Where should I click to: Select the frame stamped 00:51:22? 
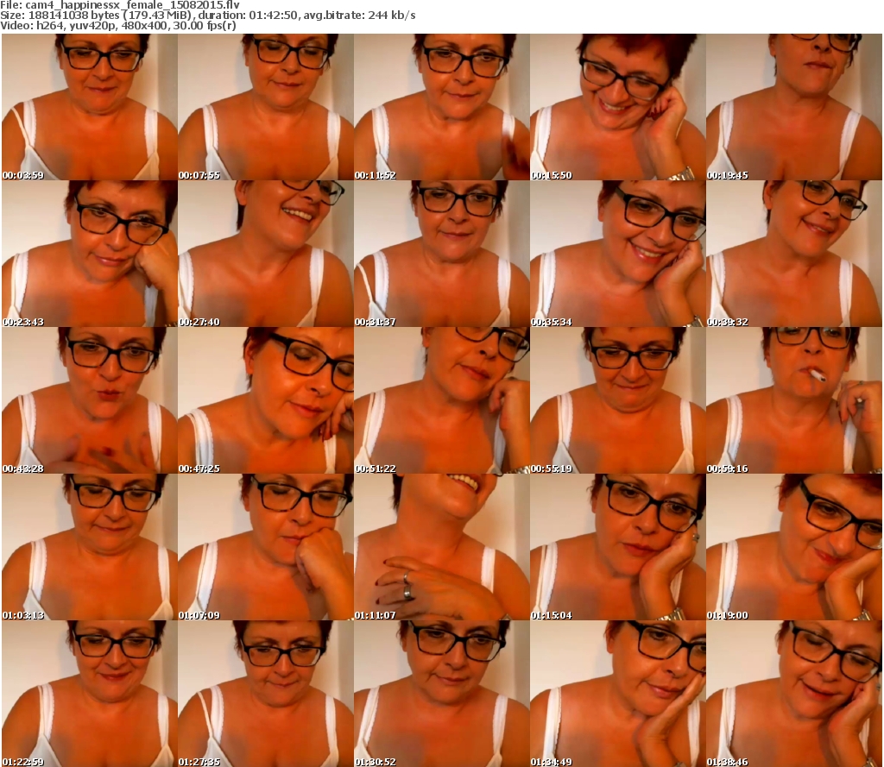click(x=442, y=400)
